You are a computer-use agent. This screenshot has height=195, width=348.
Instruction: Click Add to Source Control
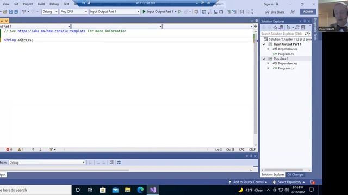coord(248,182)
